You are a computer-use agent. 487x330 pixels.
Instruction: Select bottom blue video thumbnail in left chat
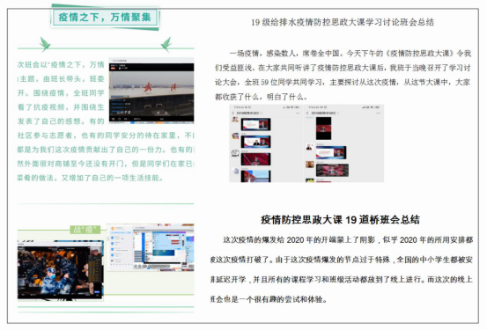point(256,176)
